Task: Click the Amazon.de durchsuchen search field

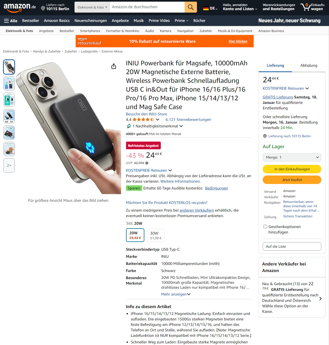Action: [x=147, y=7]
